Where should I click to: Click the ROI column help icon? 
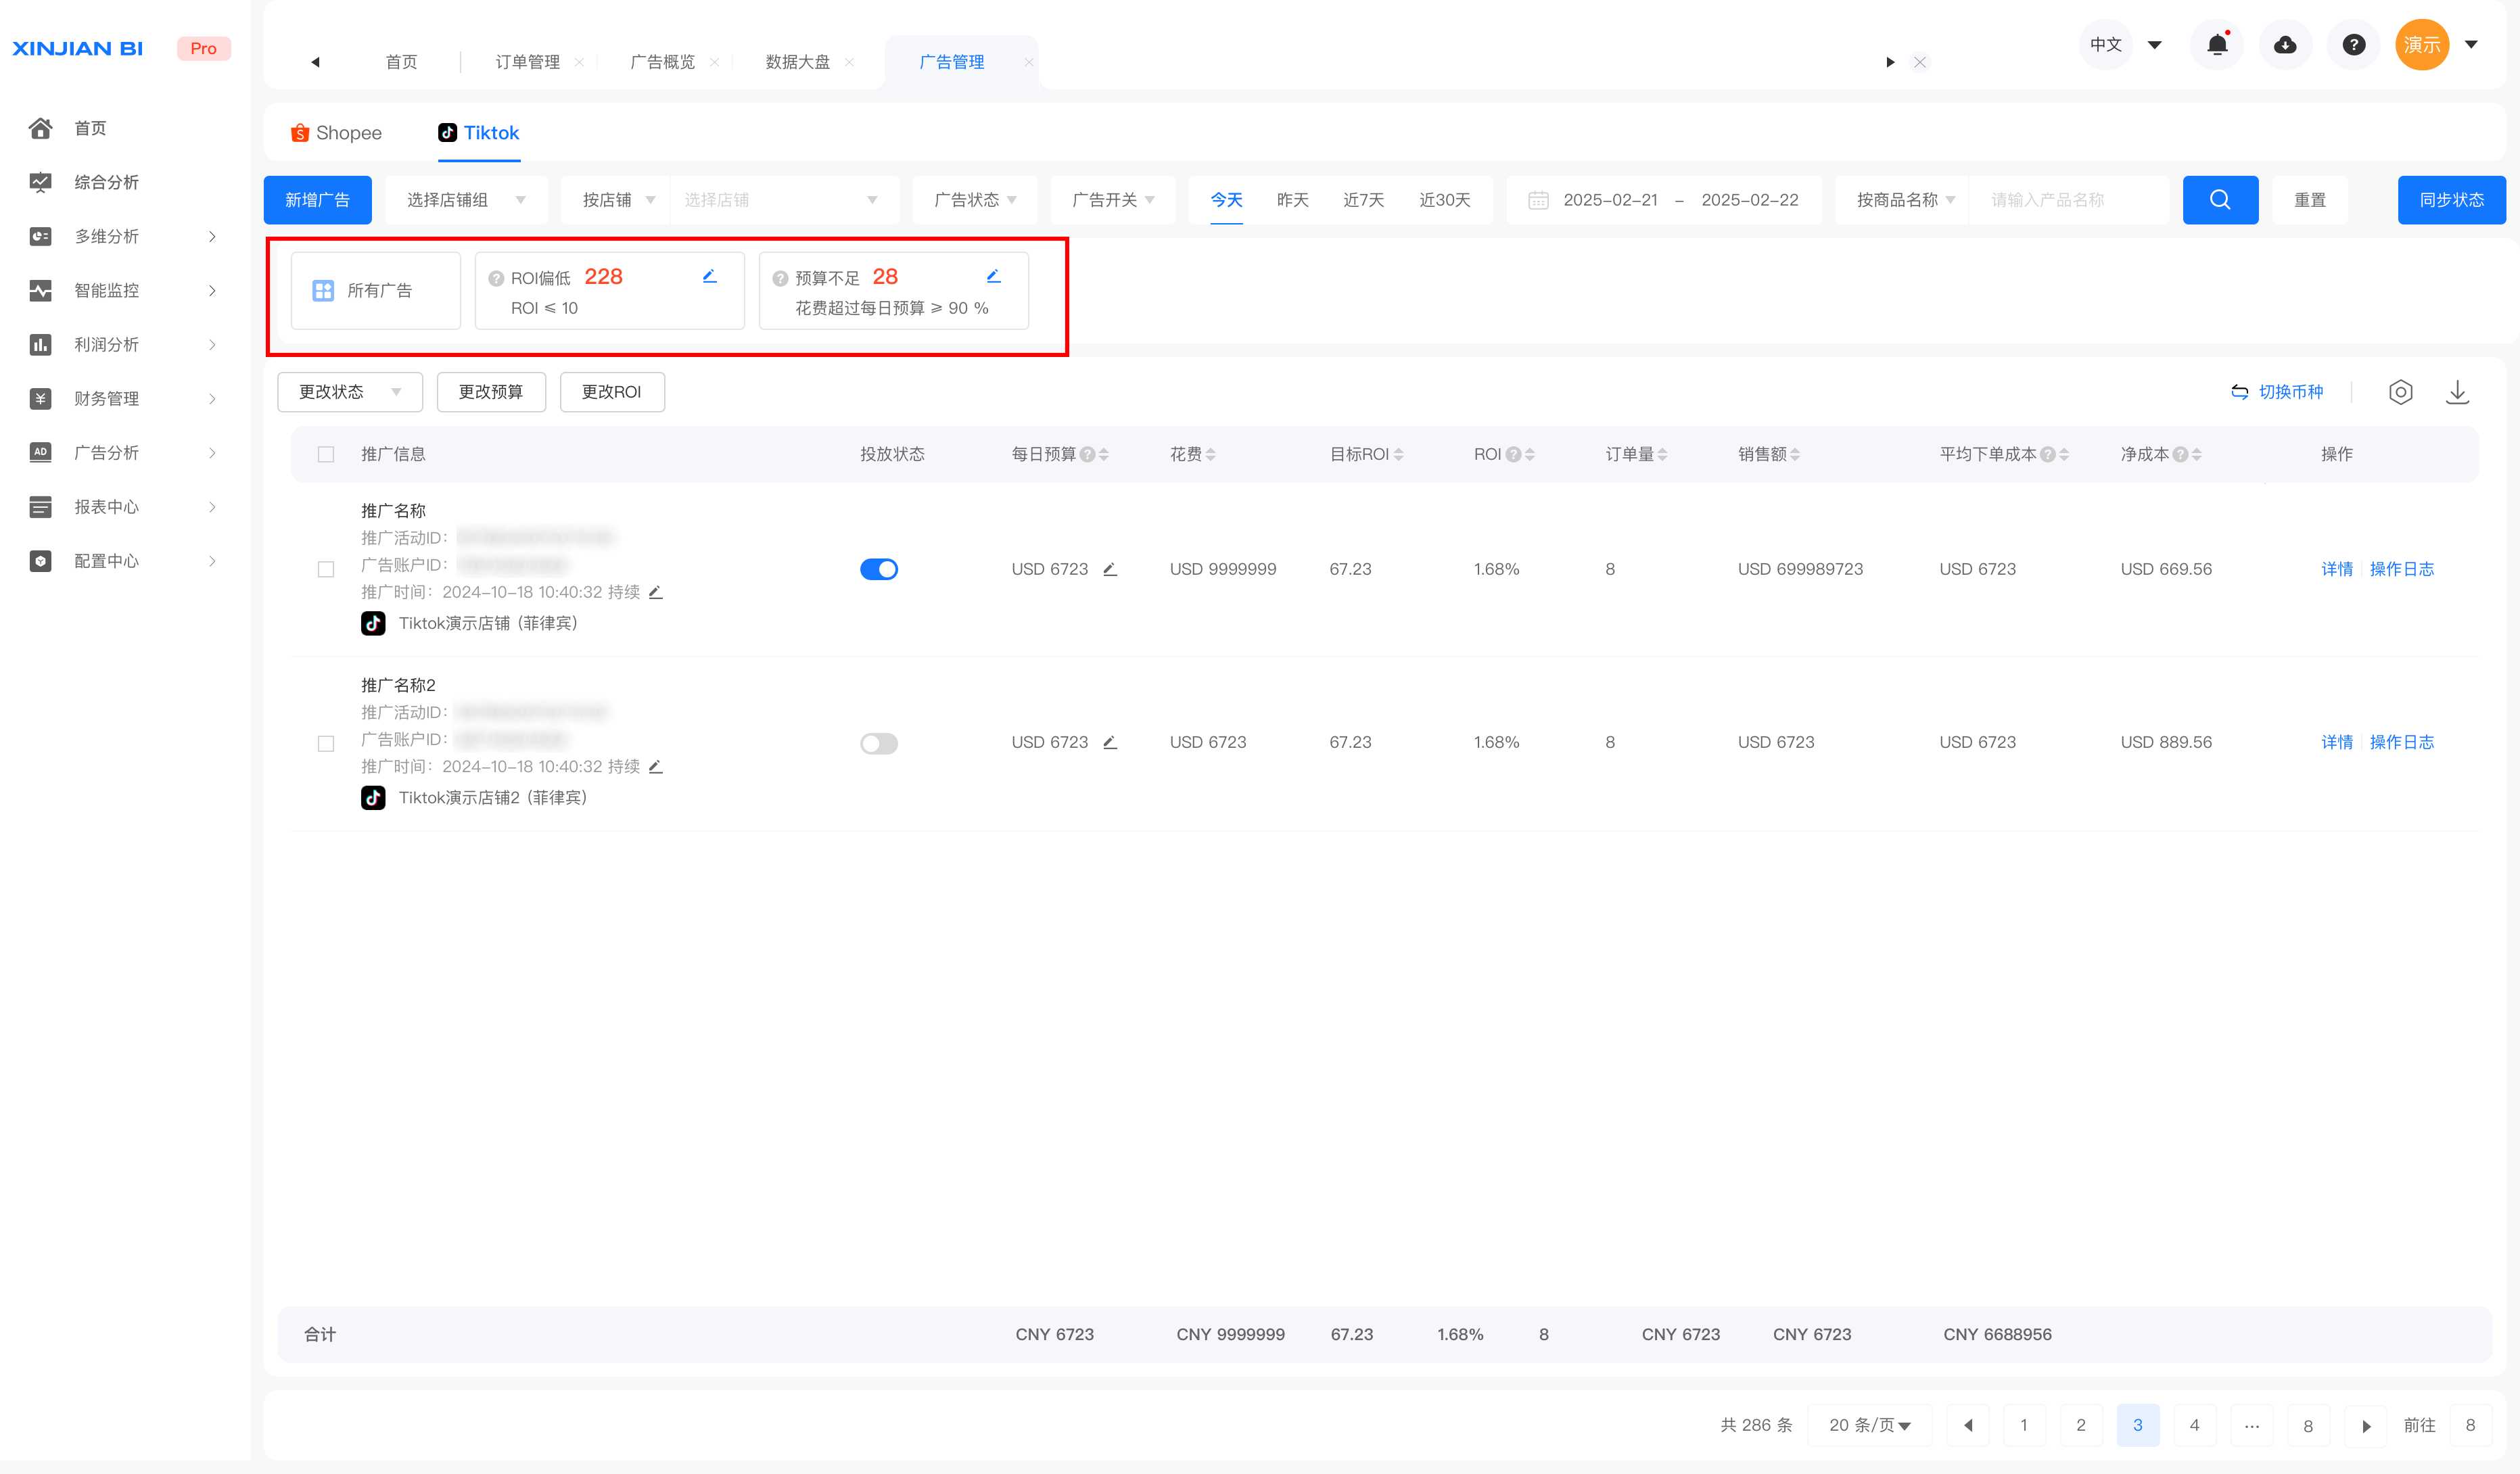[x=1513, y=455]
